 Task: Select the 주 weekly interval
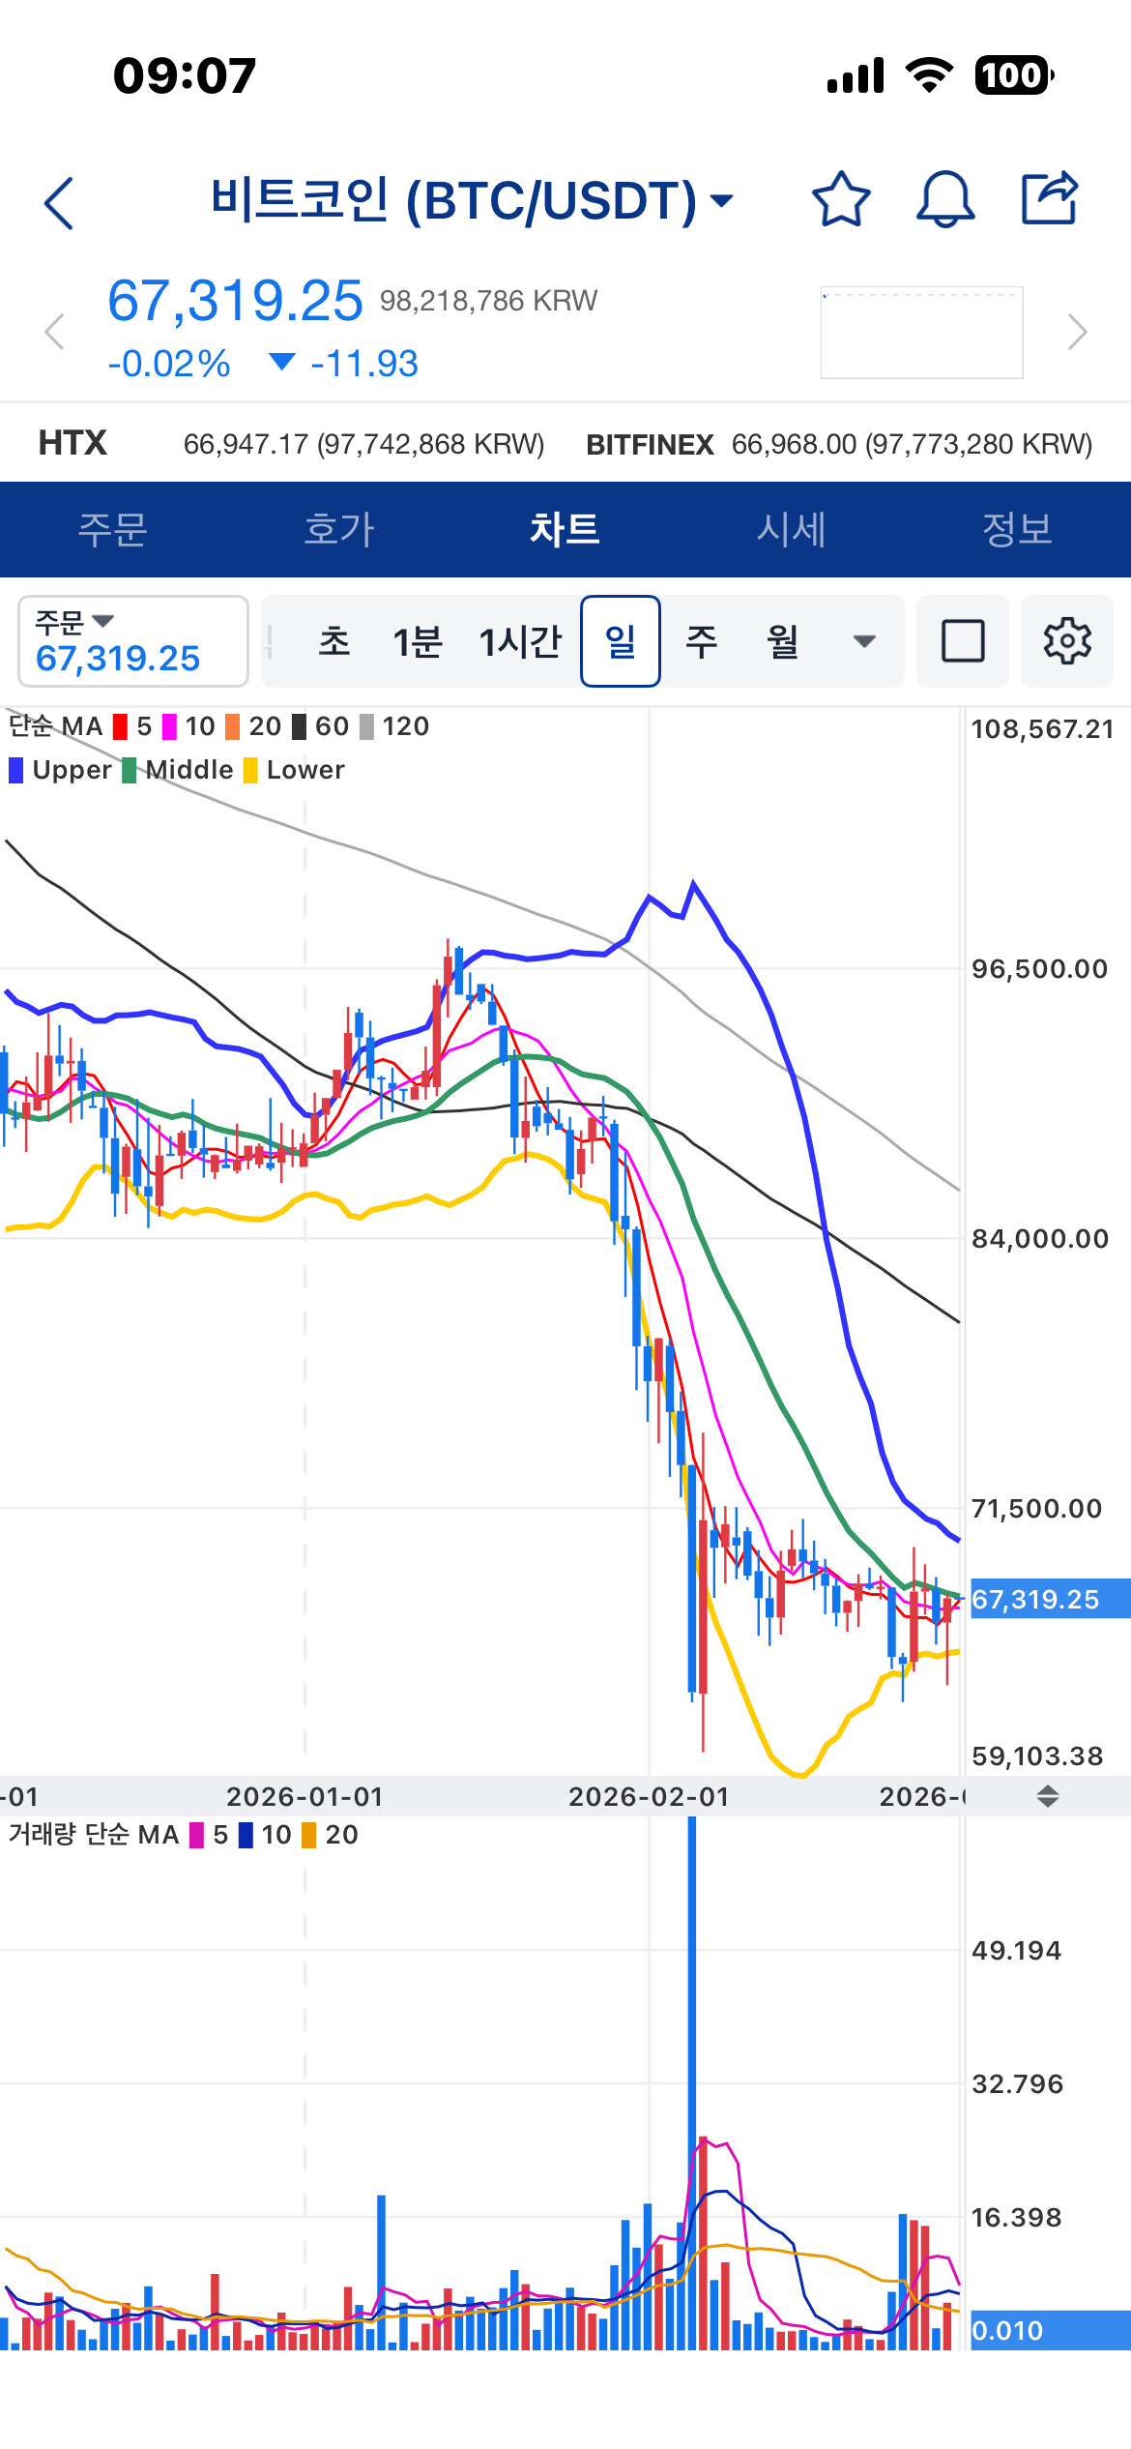tap(702, 641)
